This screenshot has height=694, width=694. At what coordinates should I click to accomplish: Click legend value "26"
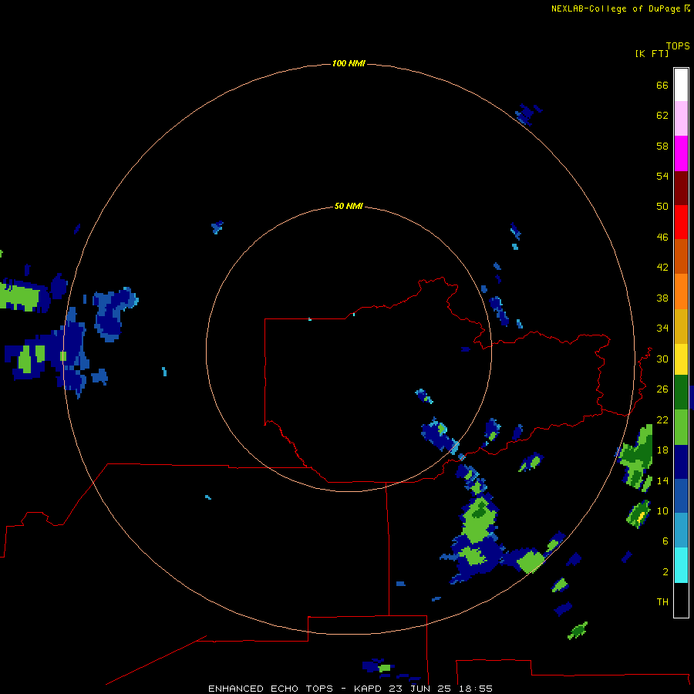662,389
